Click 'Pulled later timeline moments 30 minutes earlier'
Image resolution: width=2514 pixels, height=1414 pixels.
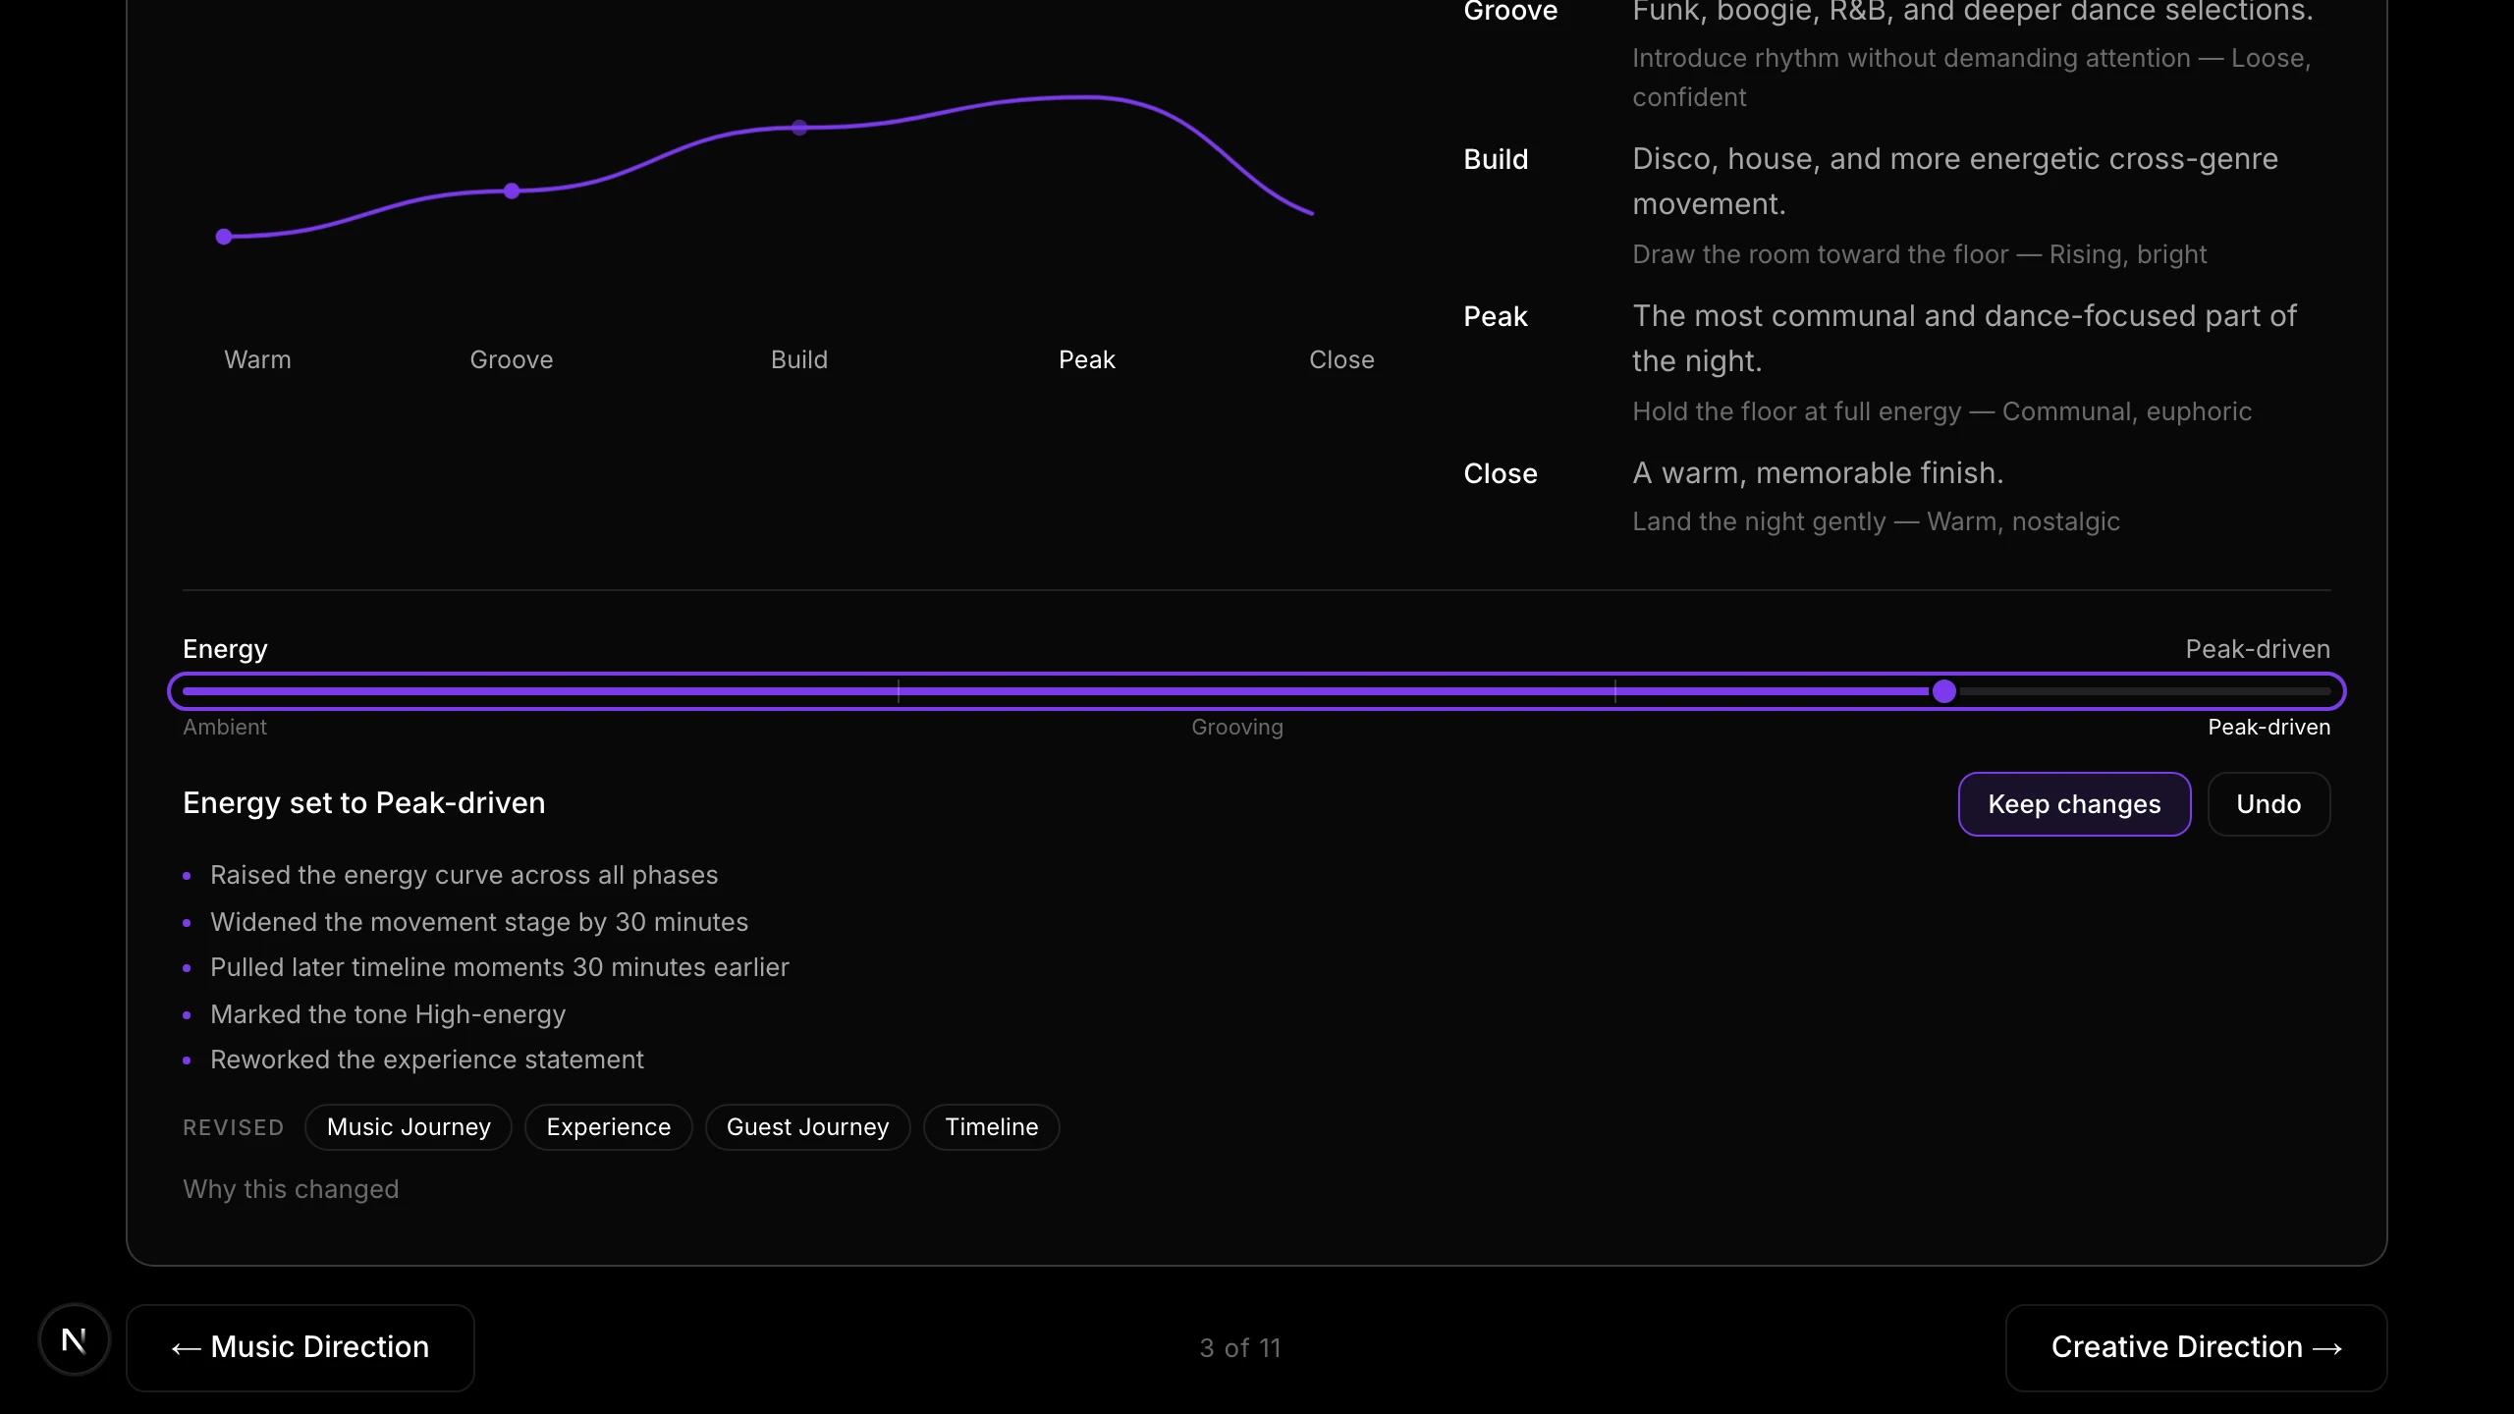point(499,967)
